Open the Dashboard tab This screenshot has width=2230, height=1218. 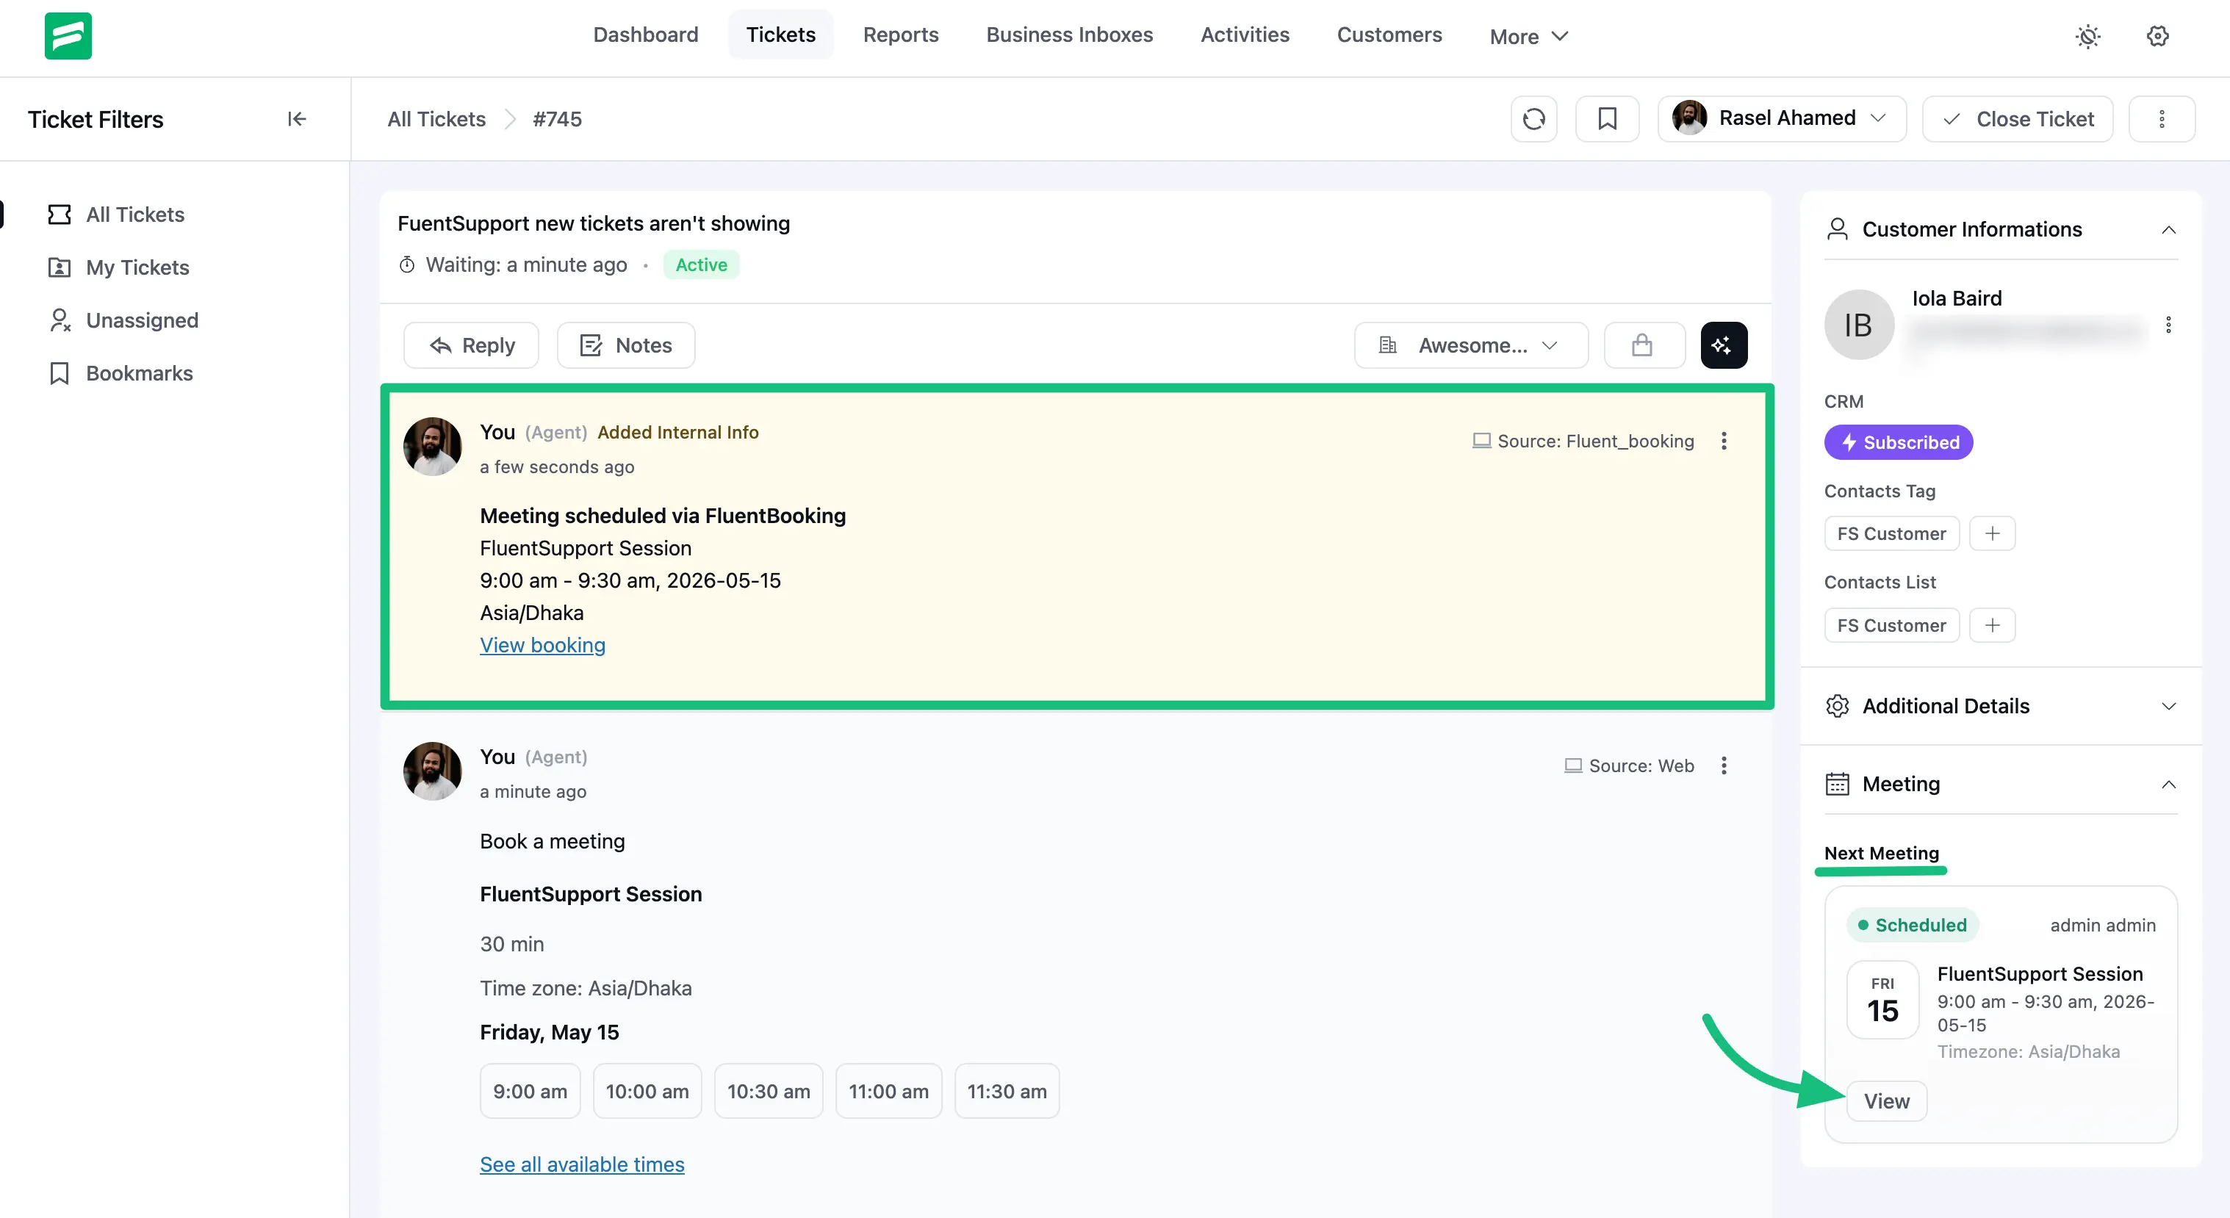coord(645,35)
